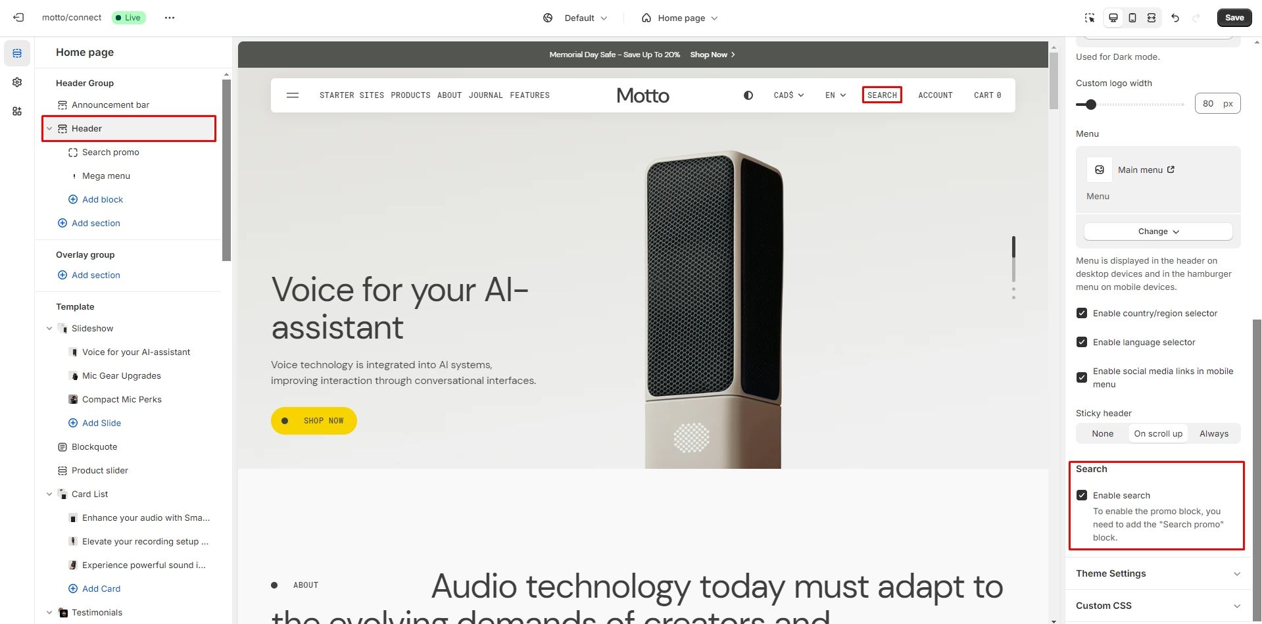Select the Search promo block

(110, 152)
